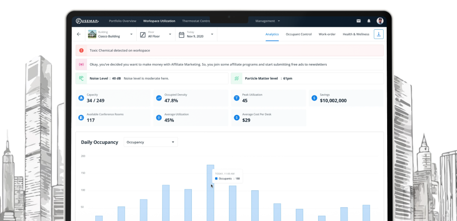Click the download report button
This screenshot has width=457, height=221.
(379, 34)
